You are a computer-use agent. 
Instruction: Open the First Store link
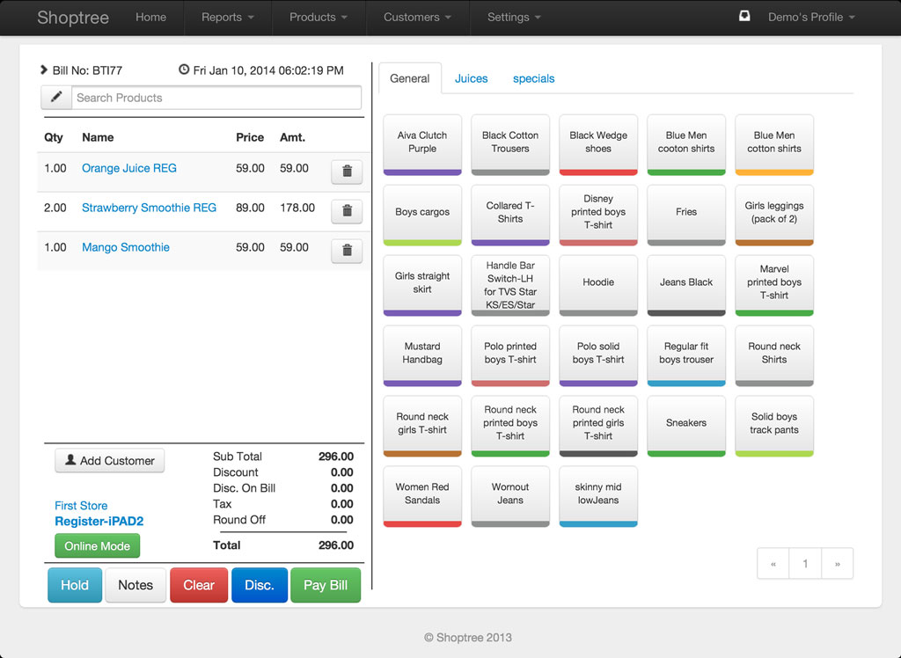[81, 506]
